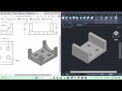Open the Learn Autodesk bookmark
Image resolution: width=122 pixels, height=91 pixels.
pos(36,19)
